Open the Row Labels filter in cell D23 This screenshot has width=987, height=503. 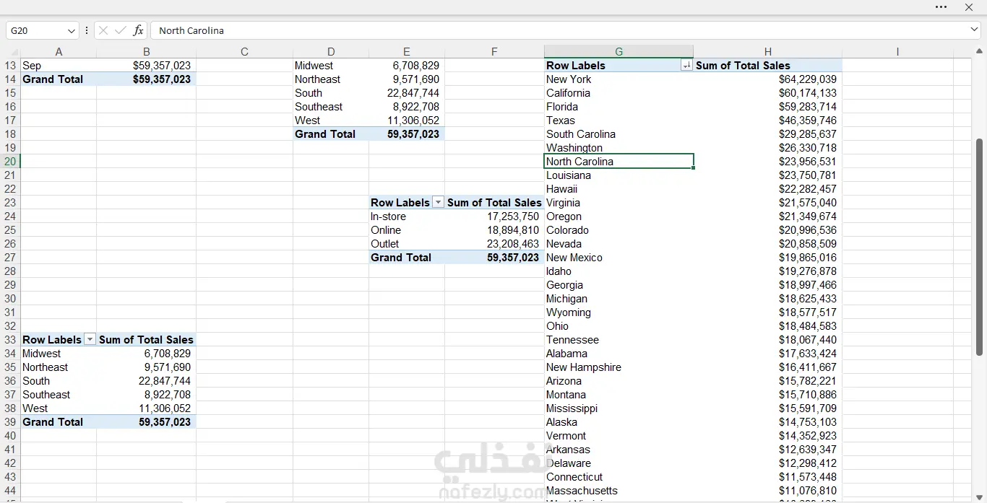[x=438, y=203]
